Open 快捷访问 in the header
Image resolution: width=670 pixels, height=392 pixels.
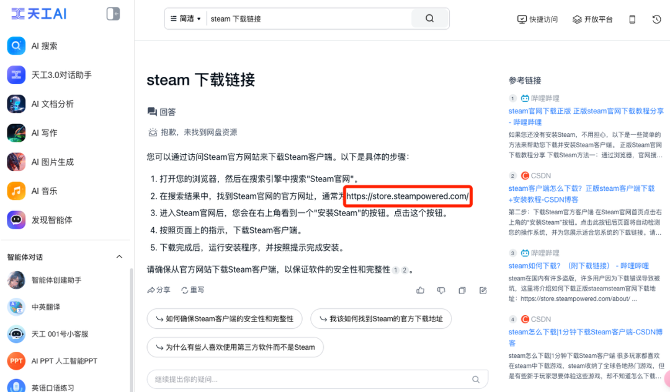click(x=537, y=19)
